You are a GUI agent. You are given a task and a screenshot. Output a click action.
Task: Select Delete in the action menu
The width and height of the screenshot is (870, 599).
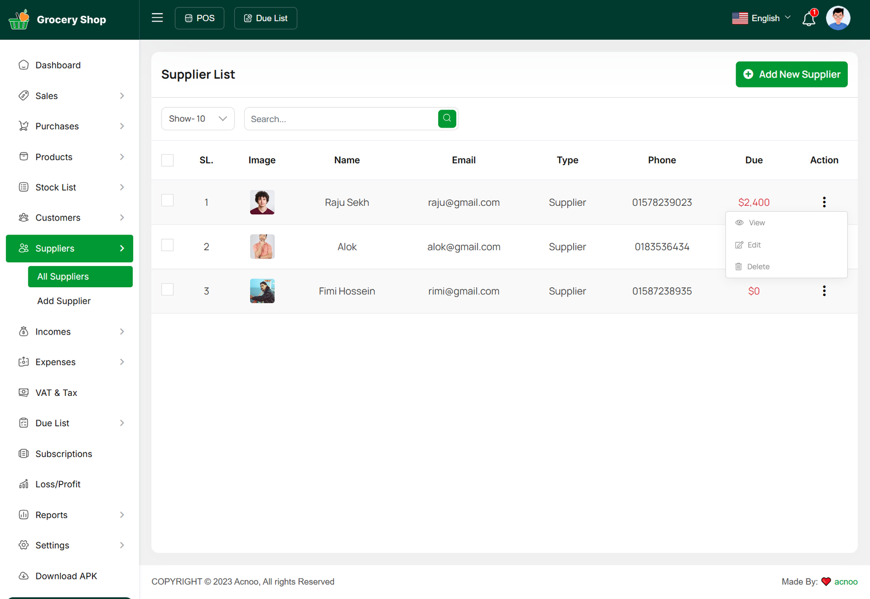pos(757,267)
